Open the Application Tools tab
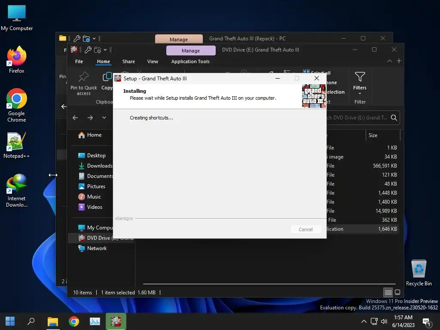Viewport: 440px width, 330px height. pos(190,61)
